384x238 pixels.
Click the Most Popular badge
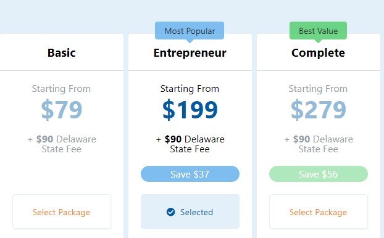(x=190, y=31)
